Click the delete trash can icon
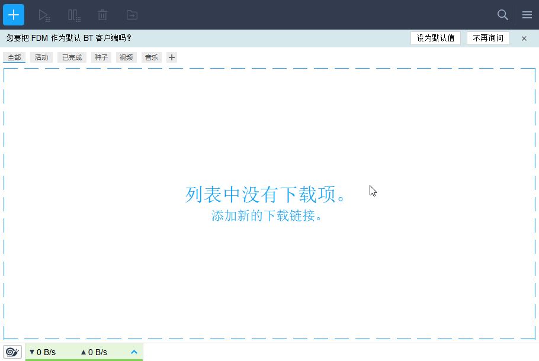 (x=102, y=15)
